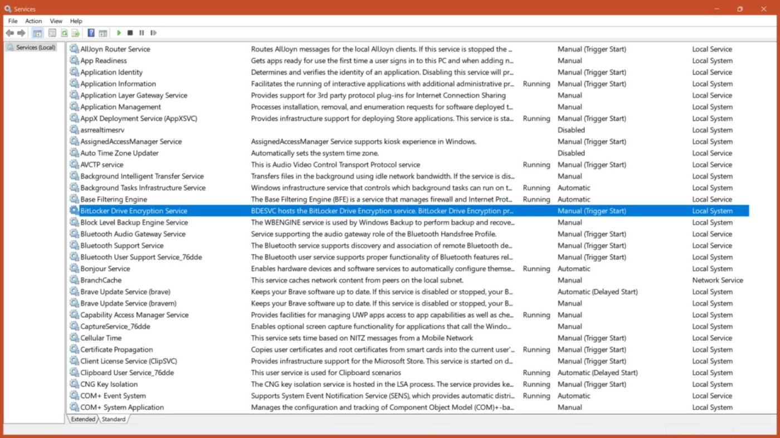Click the Restart Service icon

coord(153,33)
